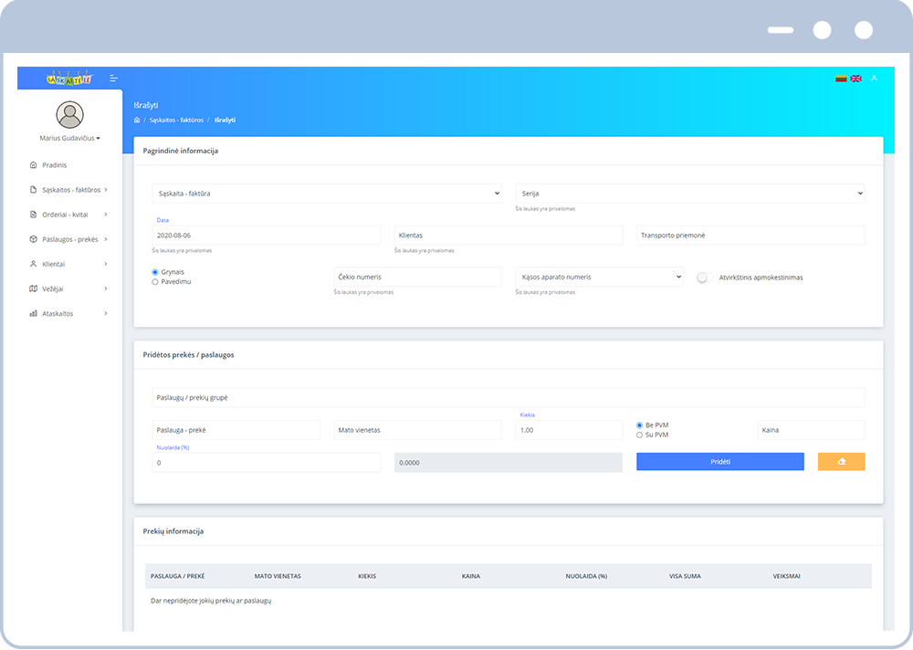Click the orange eraser clear button
The width and height of the screenshot is (913, 650).
click(x=842, y=461)
